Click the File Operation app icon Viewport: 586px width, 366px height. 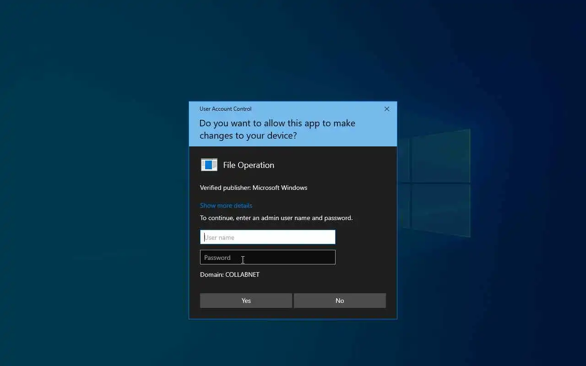pyautogui.click(x=209, y=165)
